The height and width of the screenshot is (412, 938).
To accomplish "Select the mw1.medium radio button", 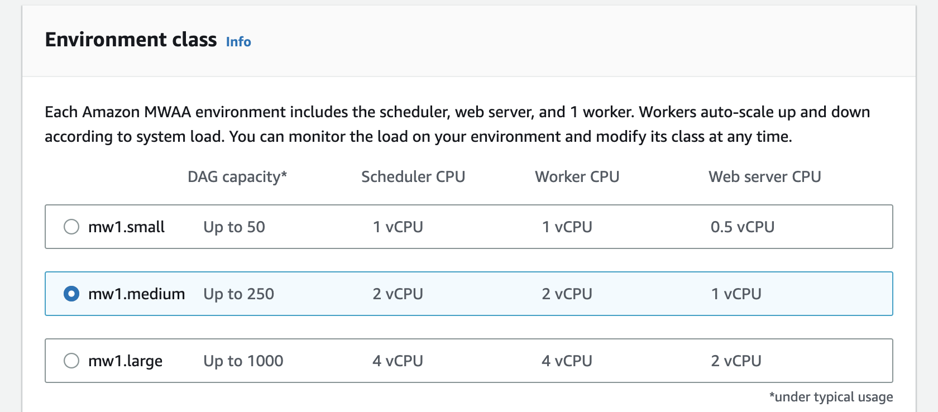I will click(71, 294).
